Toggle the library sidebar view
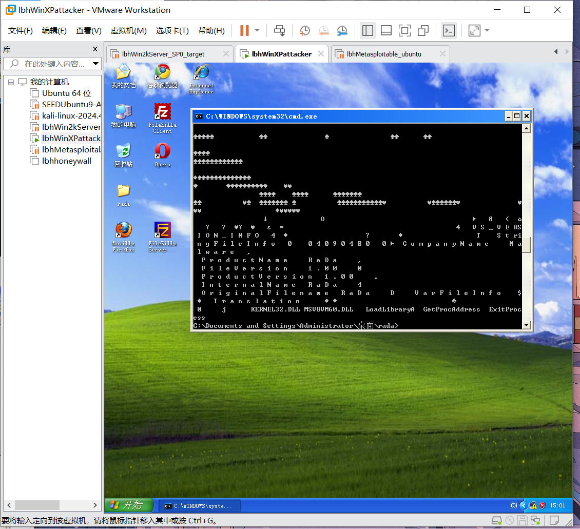 [368, 30]
